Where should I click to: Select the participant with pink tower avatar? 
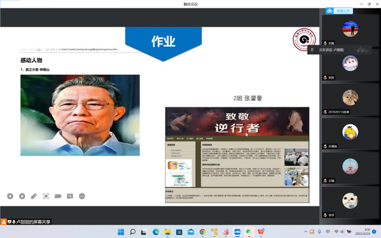[350, 166]
